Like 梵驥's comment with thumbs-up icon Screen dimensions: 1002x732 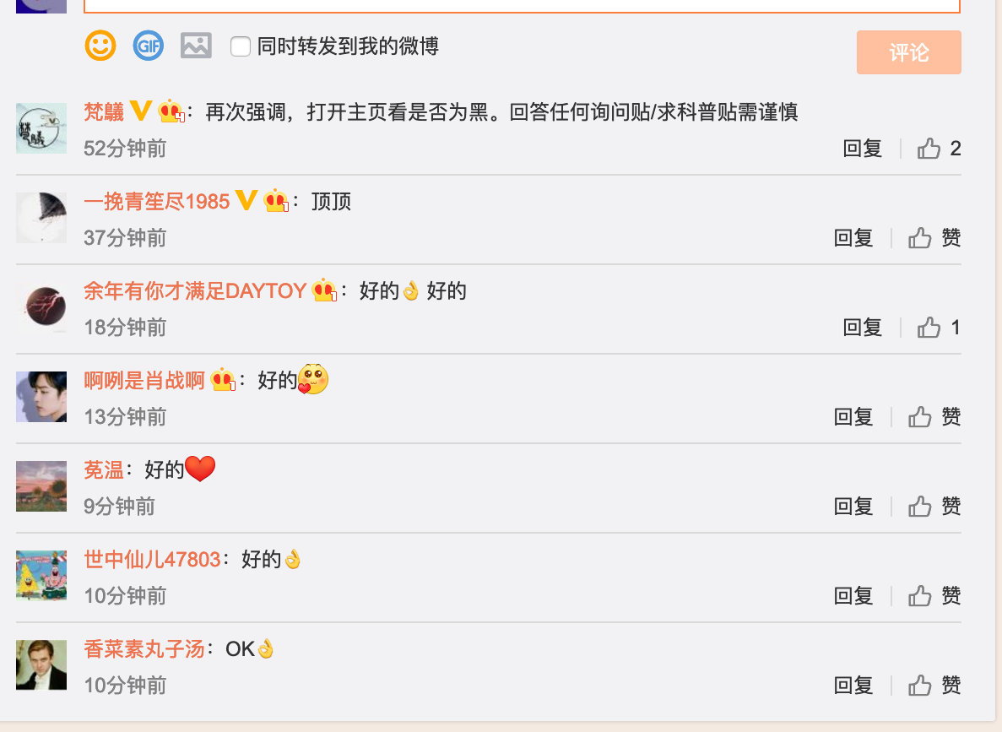coord(929,149)
